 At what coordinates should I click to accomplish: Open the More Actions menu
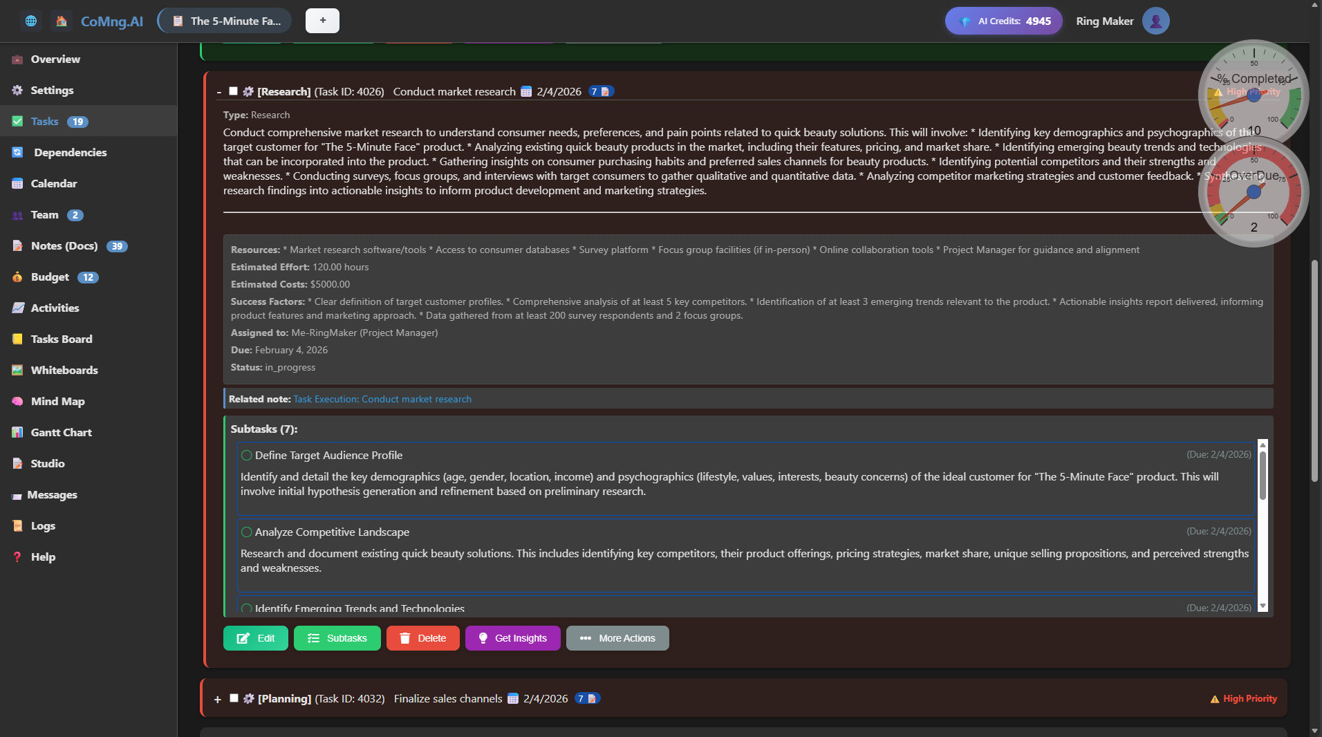pyautogui.click(x=617, y=638)
